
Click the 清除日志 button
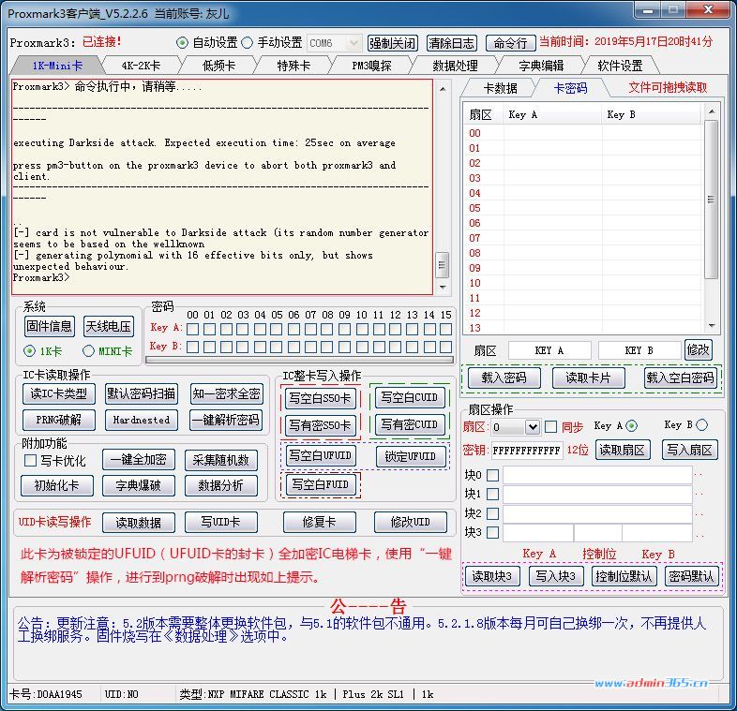click(x=452, y=43)
